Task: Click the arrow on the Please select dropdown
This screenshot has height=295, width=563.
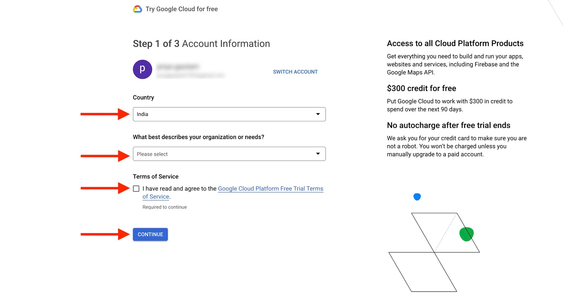Action: point(318,154)
